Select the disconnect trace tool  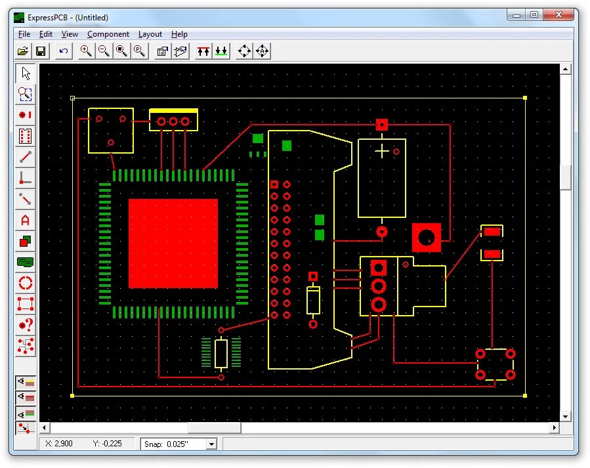click(26, 199)
